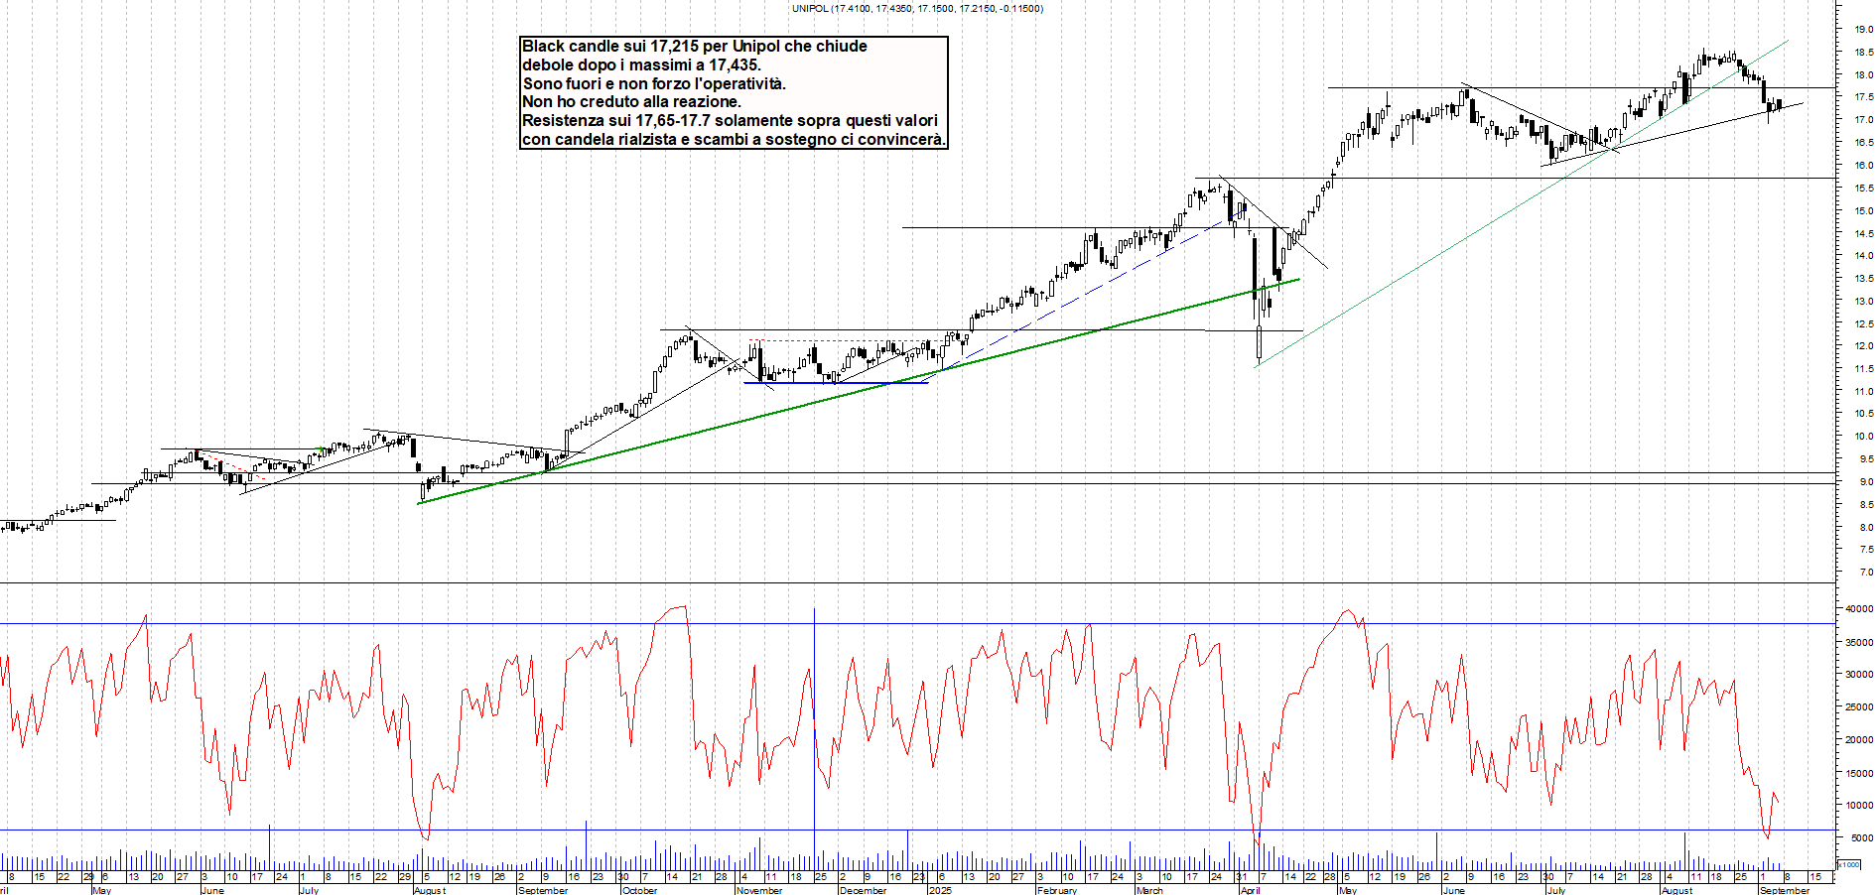Click the 20000 volume axis label

pos(1859,740)
